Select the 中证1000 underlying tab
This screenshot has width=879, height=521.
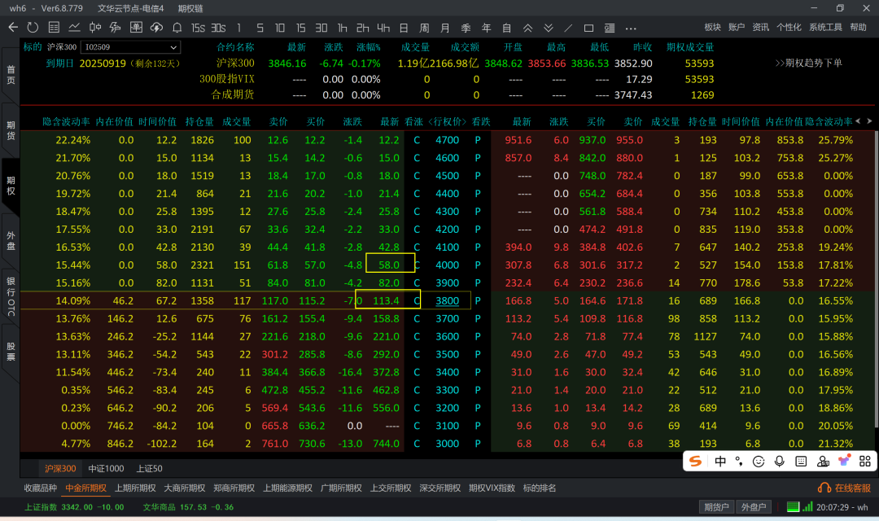(106, 468)
